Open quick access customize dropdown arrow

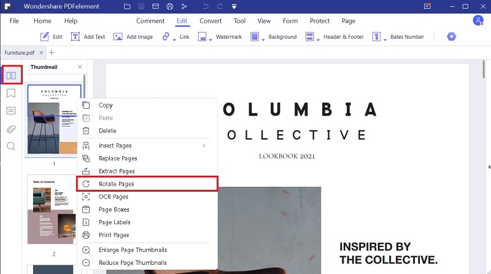click(234, 7)
